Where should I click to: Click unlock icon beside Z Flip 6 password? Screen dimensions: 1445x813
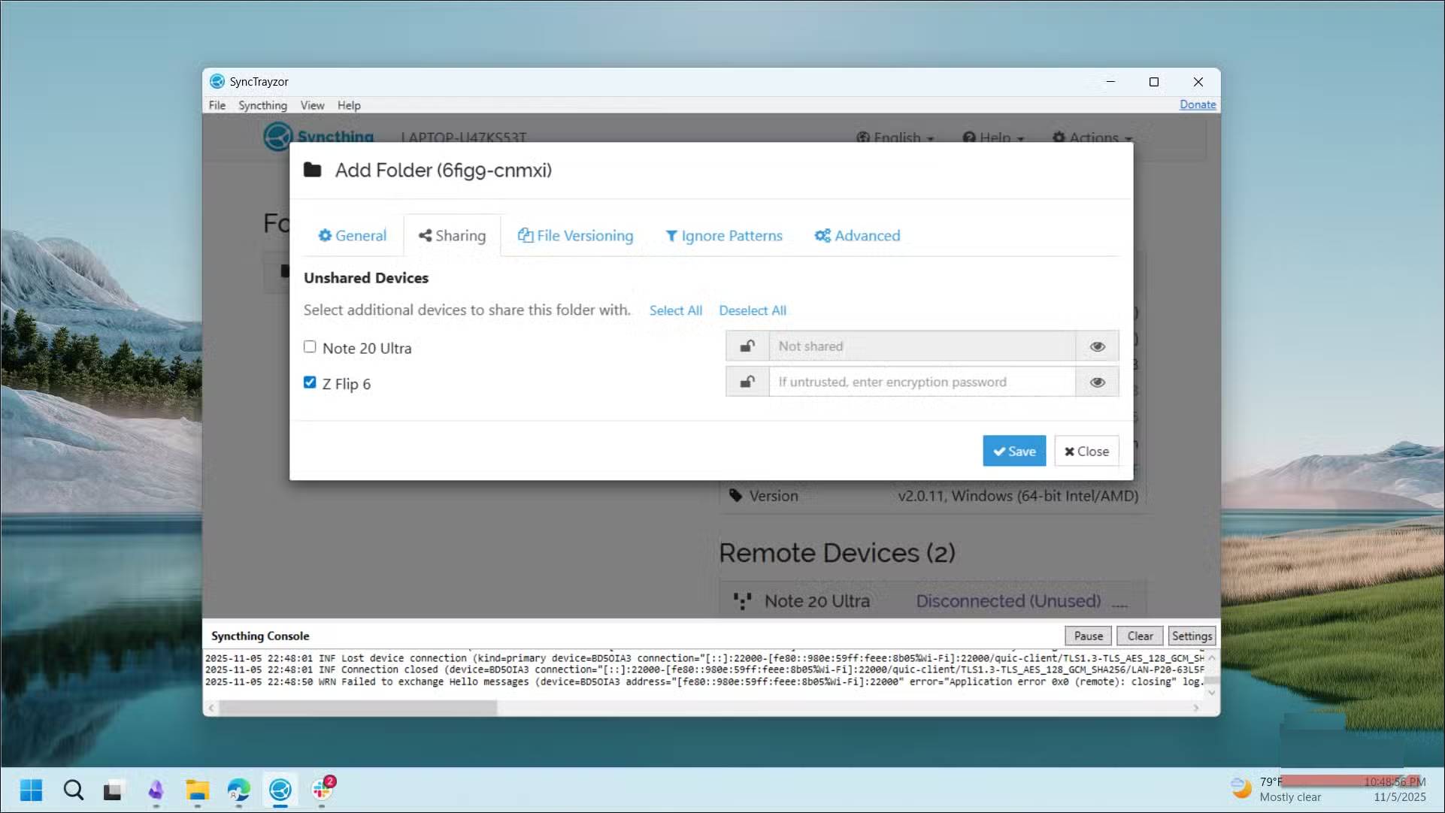(747, 382)
